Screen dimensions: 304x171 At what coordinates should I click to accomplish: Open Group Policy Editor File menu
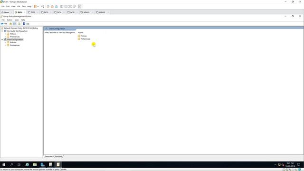pos(3,20)
